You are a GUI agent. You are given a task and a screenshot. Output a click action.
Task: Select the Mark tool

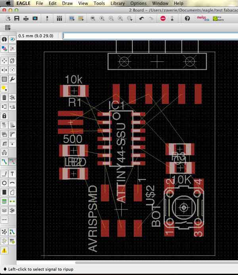tap(12, 49)
